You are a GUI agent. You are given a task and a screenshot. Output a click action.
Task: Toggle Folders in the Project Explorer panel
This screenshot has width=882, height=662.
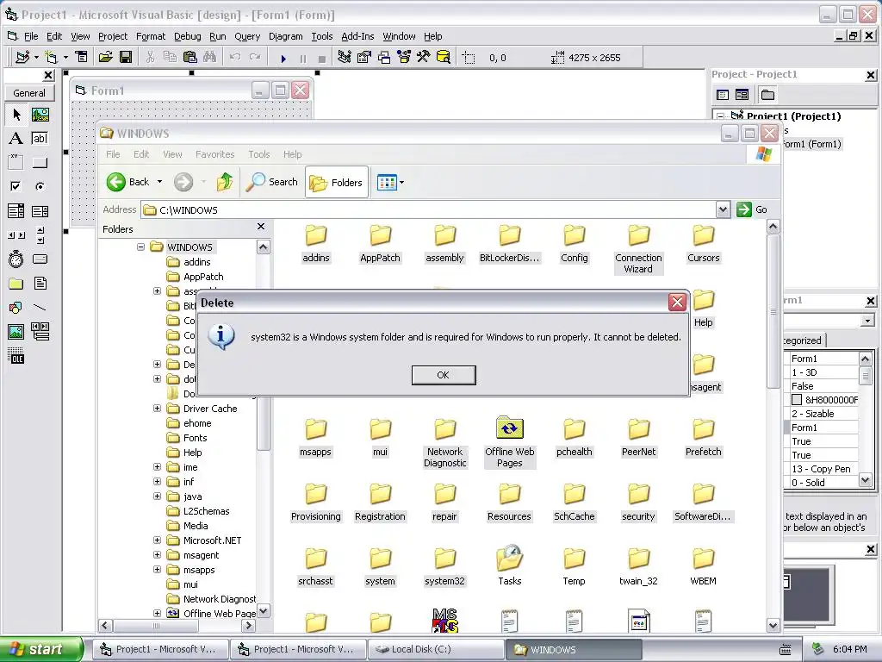[767, 95]
